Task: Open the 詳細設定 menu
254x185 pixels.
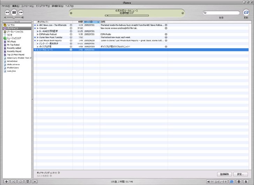Action: (x=58, y=6)
